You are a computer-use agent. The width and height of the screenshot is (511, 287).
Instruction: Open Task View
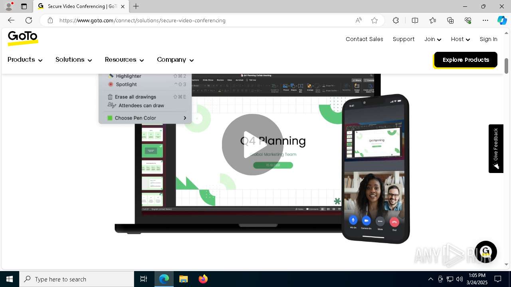coord(144,279)
